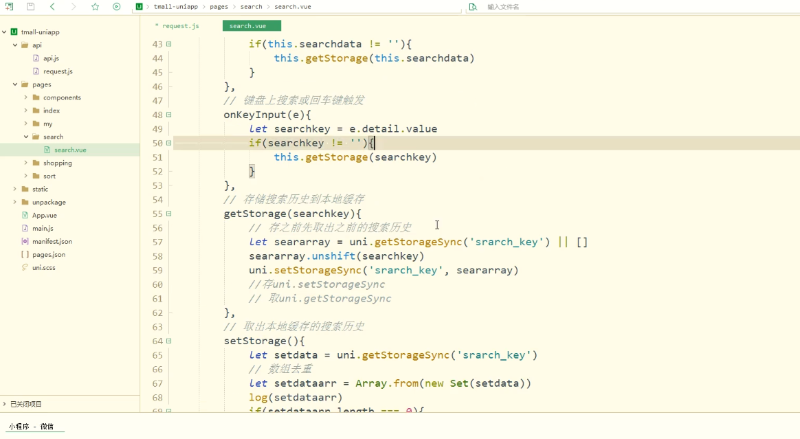Open App.vue in the file tree
Viewport: 800px width, 439px height.
click(45, 215)
